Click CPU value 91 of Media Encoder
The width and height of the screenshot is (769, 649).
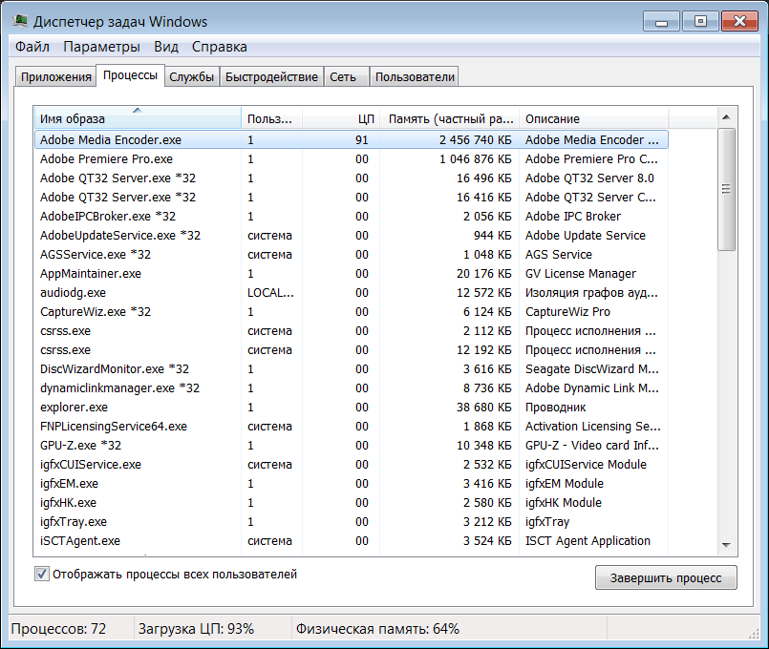click(362, 140)
